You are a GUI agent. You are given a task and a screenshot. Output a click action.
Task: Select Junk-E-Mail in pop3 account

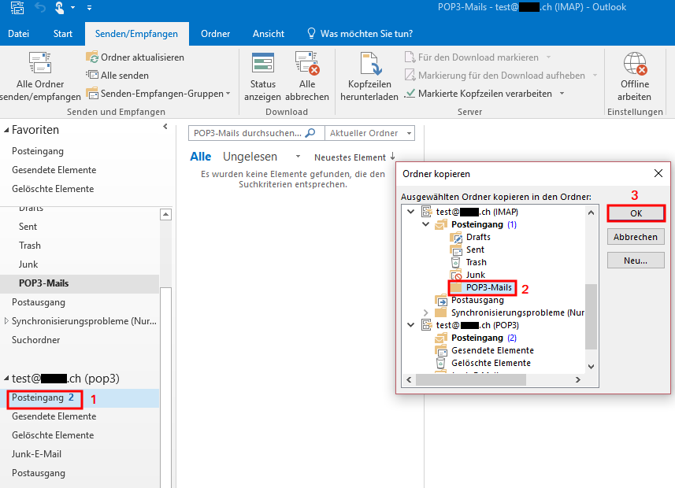click(x=36, y=454)
